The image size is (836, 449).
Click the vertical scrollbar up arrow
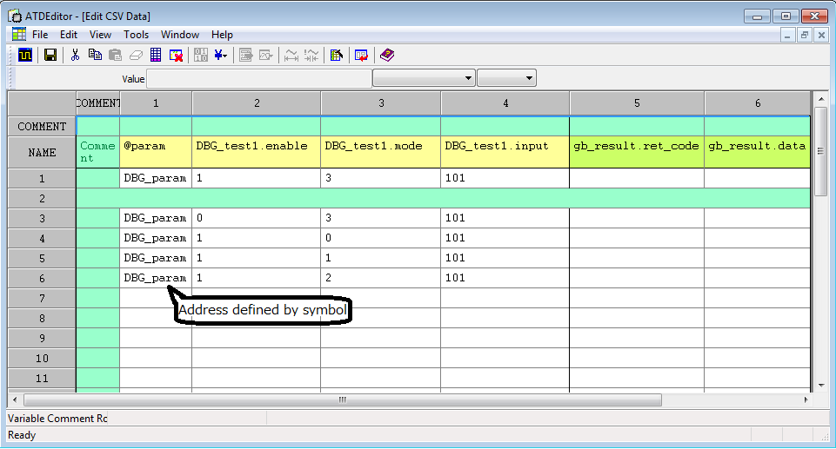[821, 99]
